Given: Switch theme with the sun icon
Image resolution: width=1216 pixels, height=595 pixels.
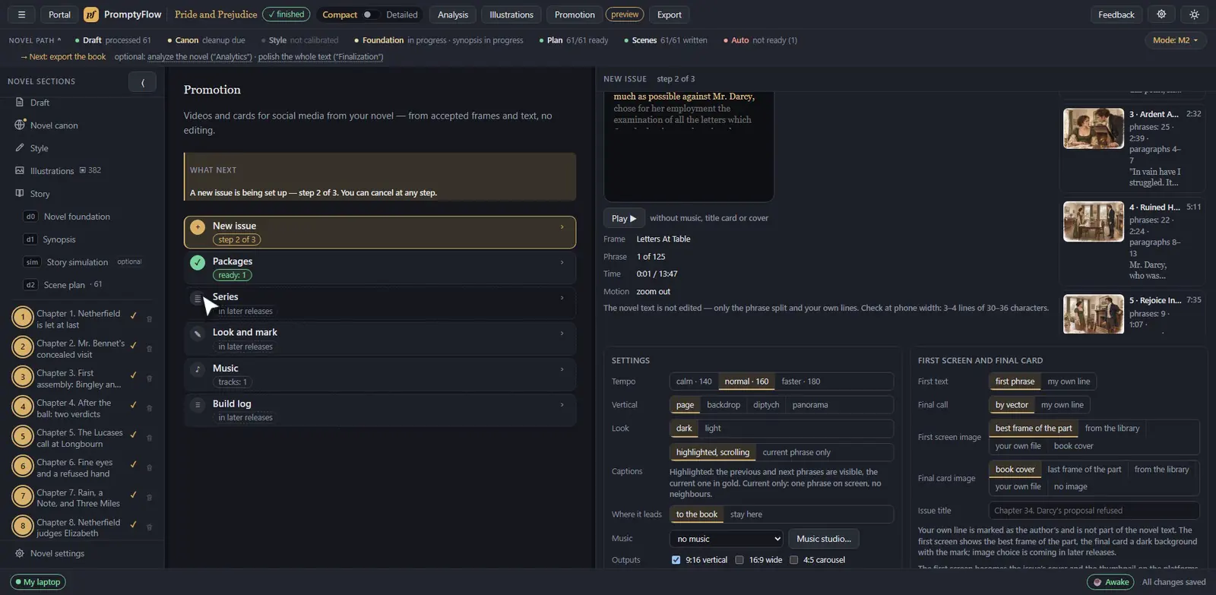Looking at the screenshot, I should (1194, 14).
